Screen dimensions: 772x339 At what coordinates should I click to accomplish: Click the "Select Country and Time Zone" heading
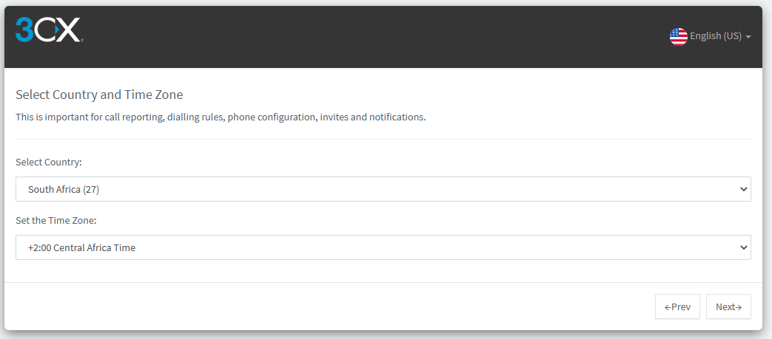click(99, 95)
